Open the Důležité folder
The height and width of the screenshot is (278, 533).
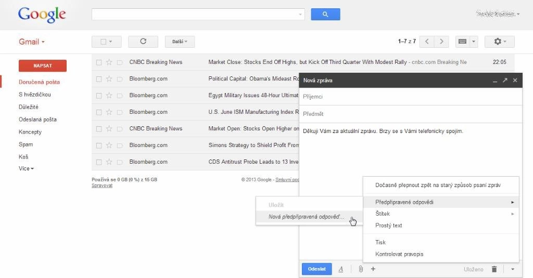[x=29, y=107]
